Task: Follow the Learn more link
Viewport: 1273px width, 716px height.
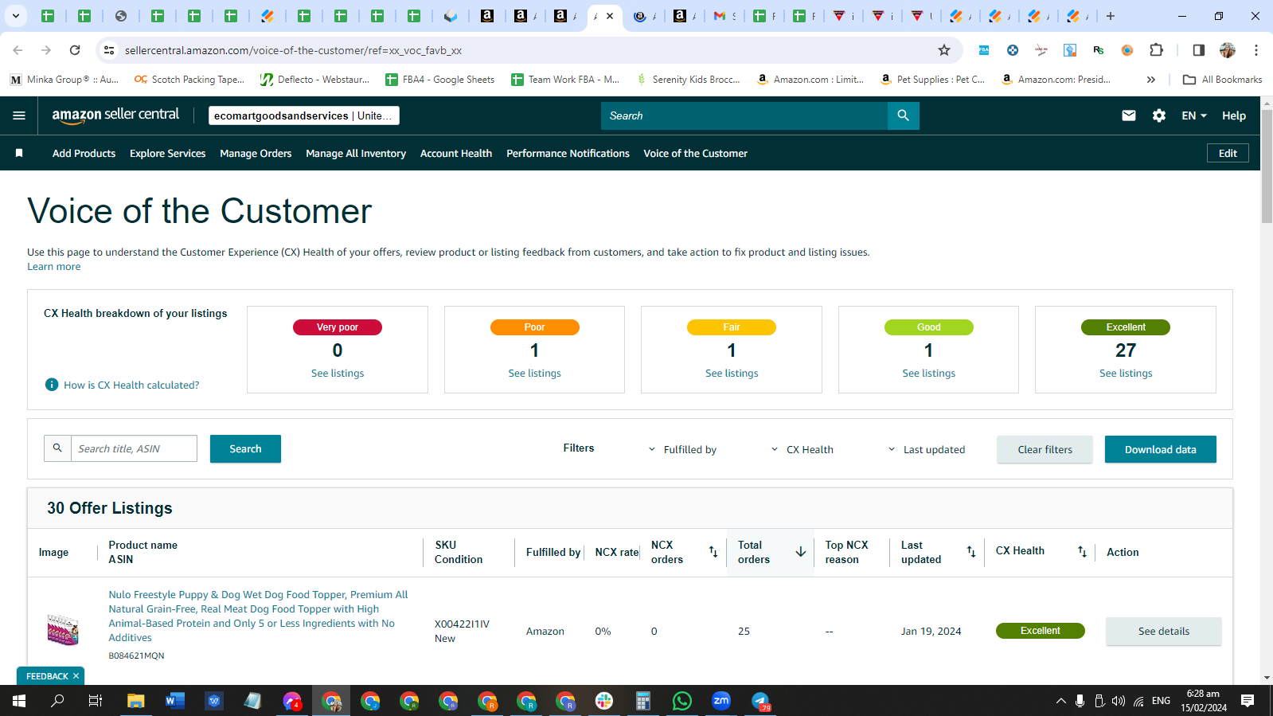Action: (x=54, y=267)
